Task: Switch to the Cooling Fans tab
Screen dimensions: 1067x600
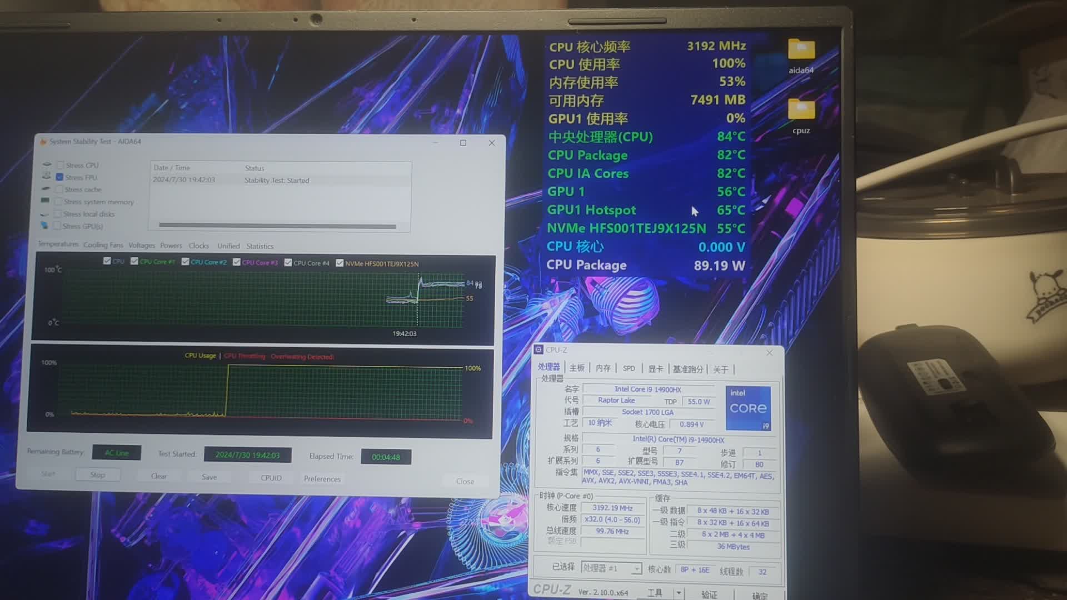Action: tap(103, 245)
